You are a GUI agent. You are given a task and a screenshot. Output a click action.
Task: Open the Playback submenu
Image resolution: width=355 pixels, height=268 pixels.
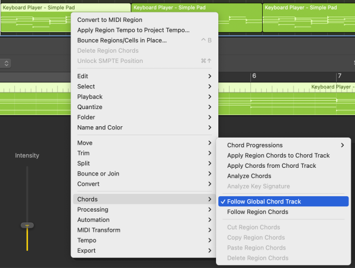point(144,97)
